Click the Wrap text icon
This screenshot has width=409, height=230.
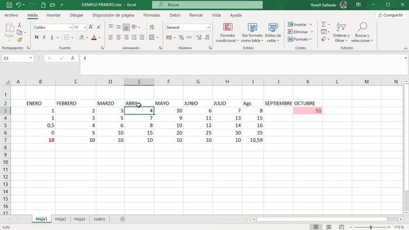click(152, 27)
